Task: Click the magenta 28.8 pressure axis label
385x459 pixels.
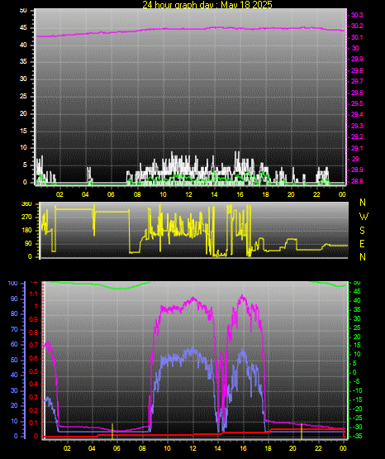Action: point(357,181)
